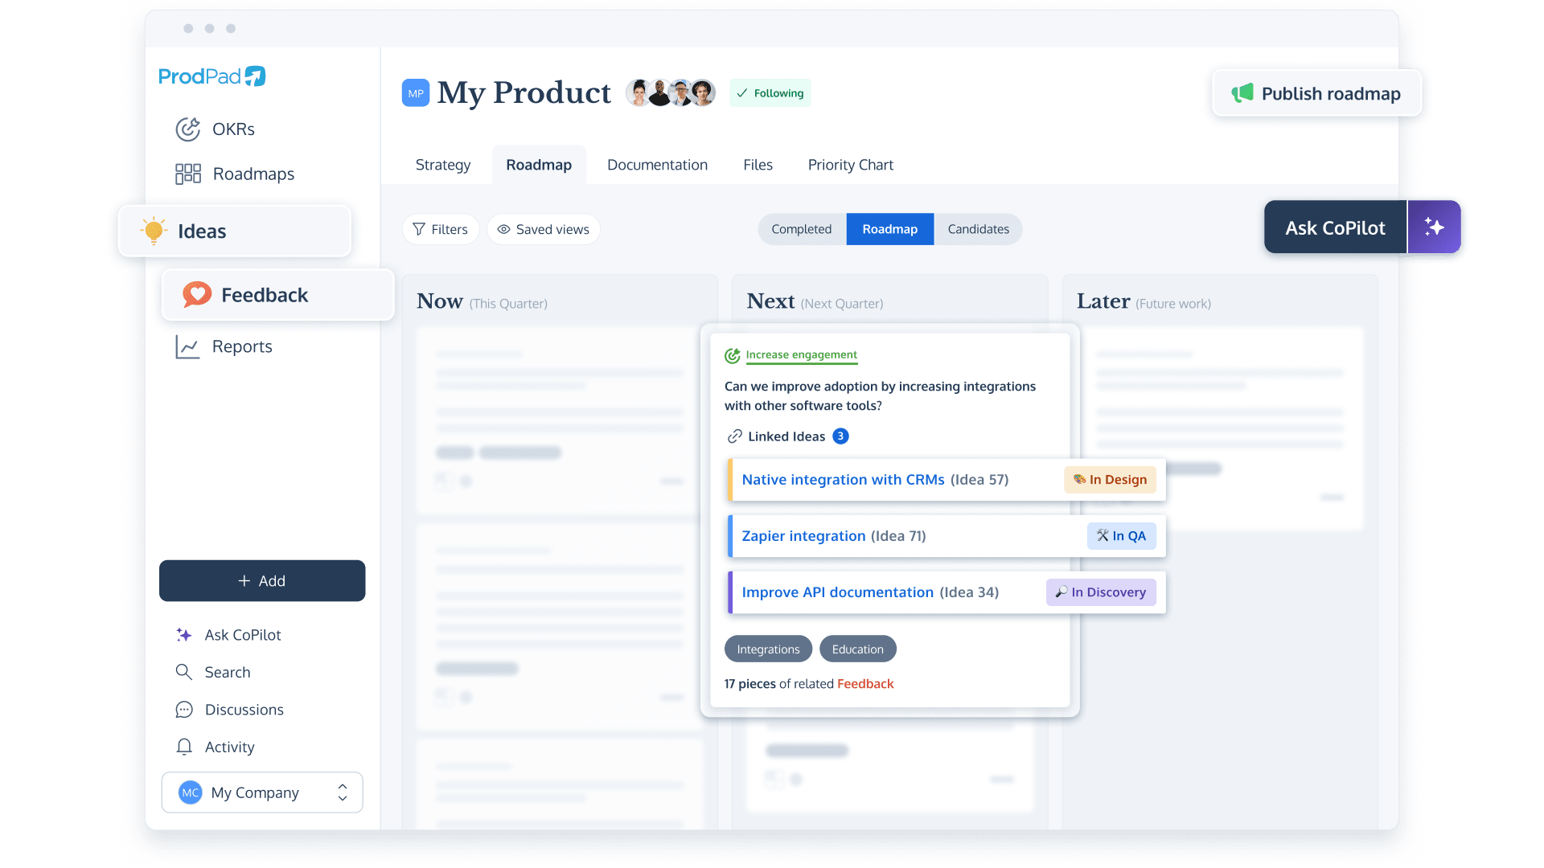Switch roadmap view to Completed

point(801,229)
